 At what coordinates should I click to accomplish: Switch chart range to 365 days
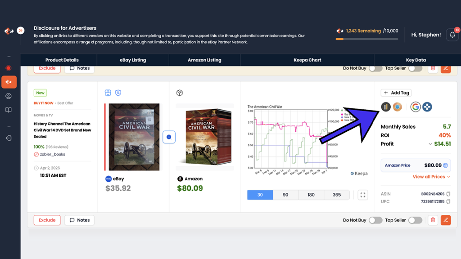pyautogui.click(x=336, y=195)
